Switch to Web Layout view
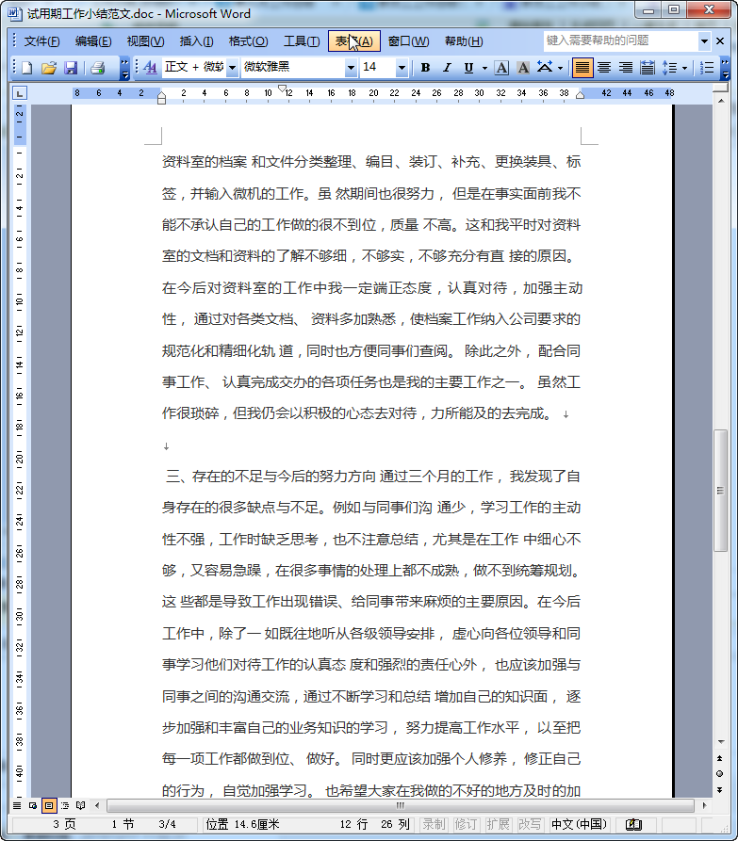738x841 pixels. pyautogui.click(x=33, y=805)
